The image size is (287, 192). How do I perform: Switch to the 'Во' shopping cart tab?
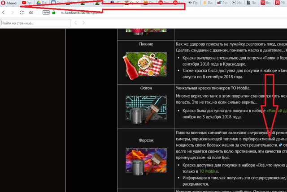(x=266, y=3)
